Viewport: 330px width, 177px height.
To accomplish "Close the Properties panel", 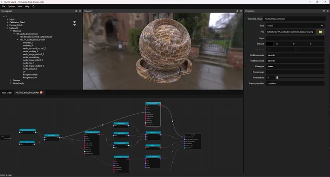I will tap(328, 11).
